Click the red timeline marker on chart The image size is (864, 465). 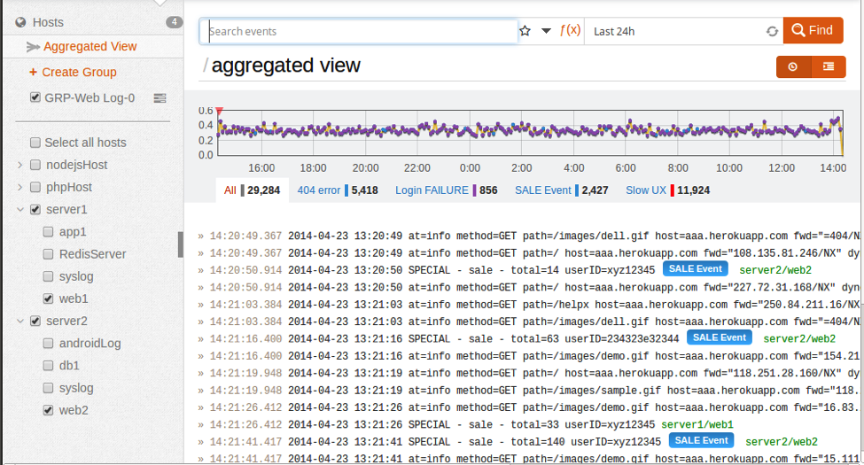click(x=220, y=111)
